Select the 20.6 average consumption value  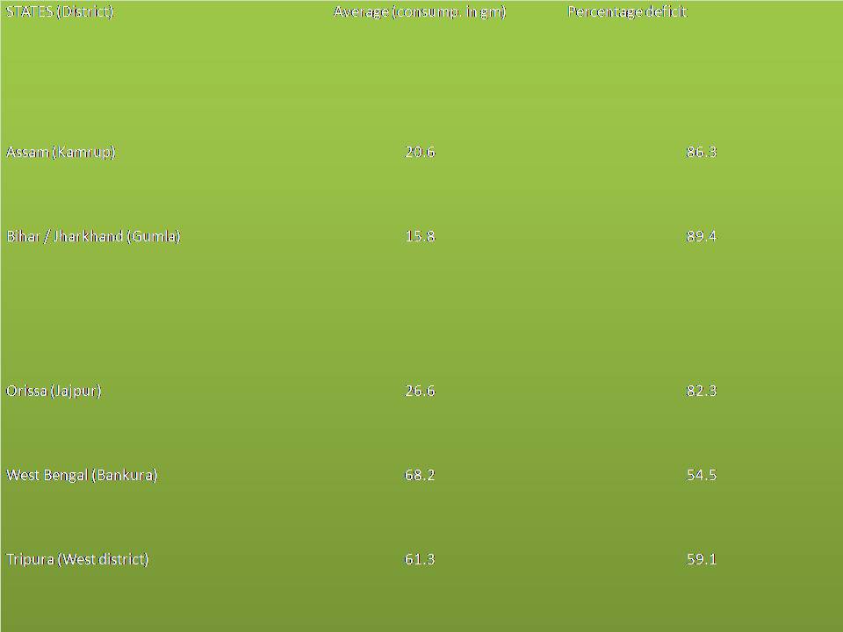click(x=420, y=152)
